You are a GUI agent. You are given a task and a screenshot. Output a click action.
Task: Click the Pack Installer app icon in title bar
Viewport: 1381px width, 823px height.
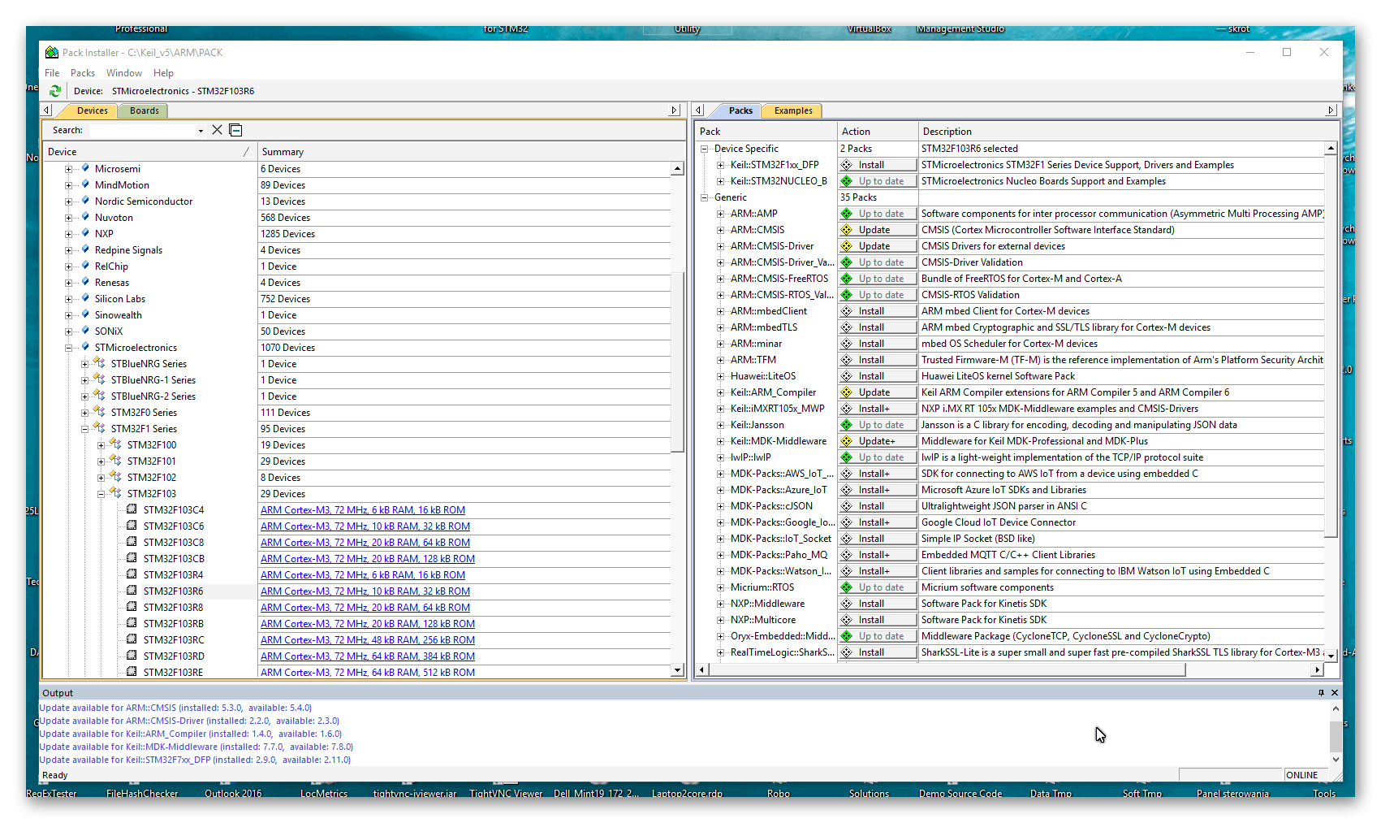pos(52,52)
